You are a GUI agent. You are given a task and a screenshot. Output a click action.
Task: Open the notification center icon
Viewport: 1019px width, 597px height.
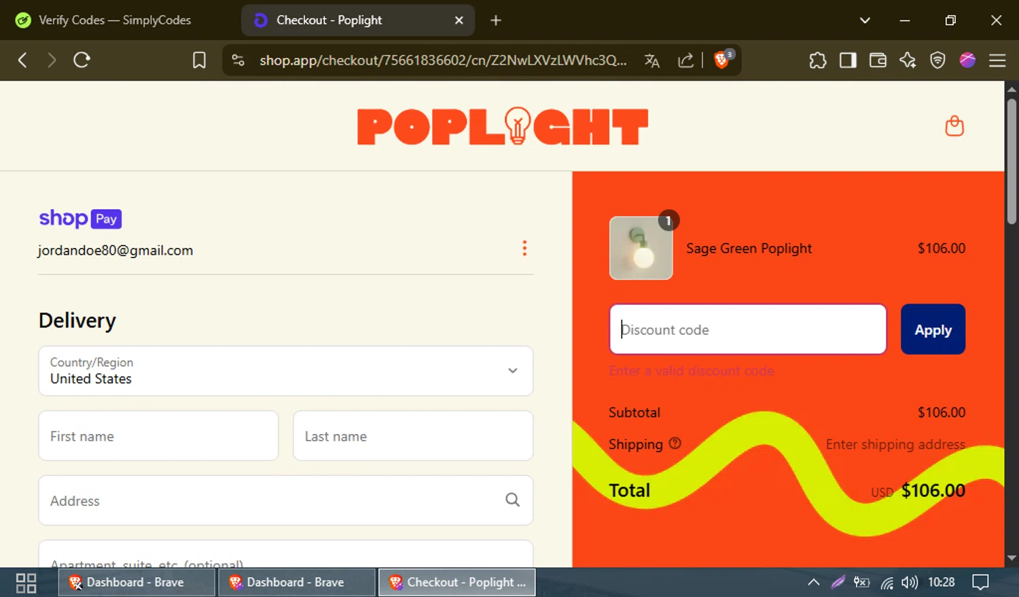pyautogui.click(x=980, y=582)
